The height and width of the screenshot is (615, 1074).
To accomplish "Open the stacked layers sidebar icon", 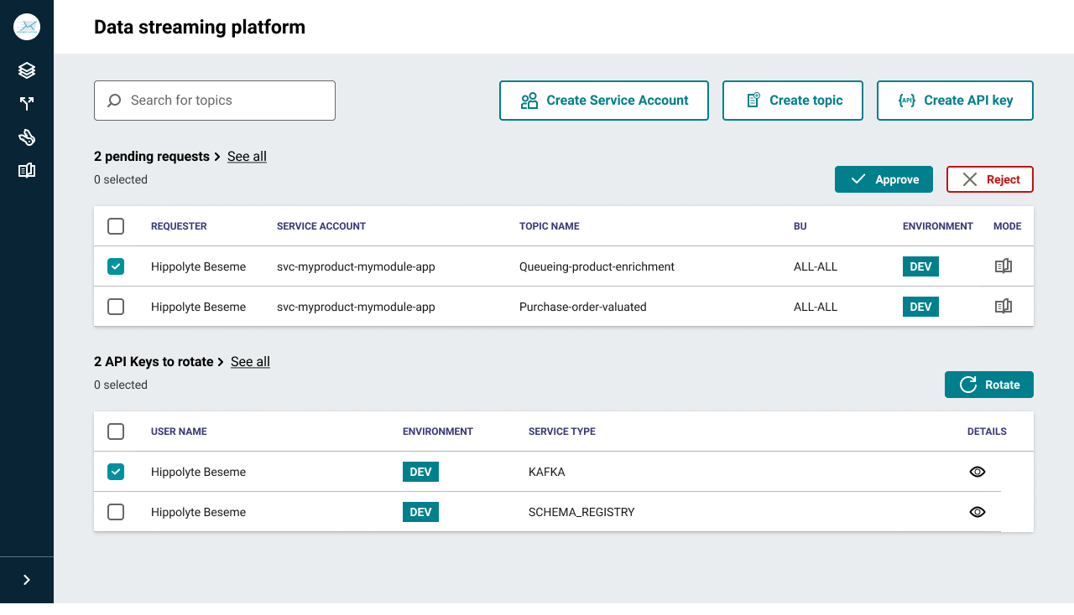I will point(27,70).
